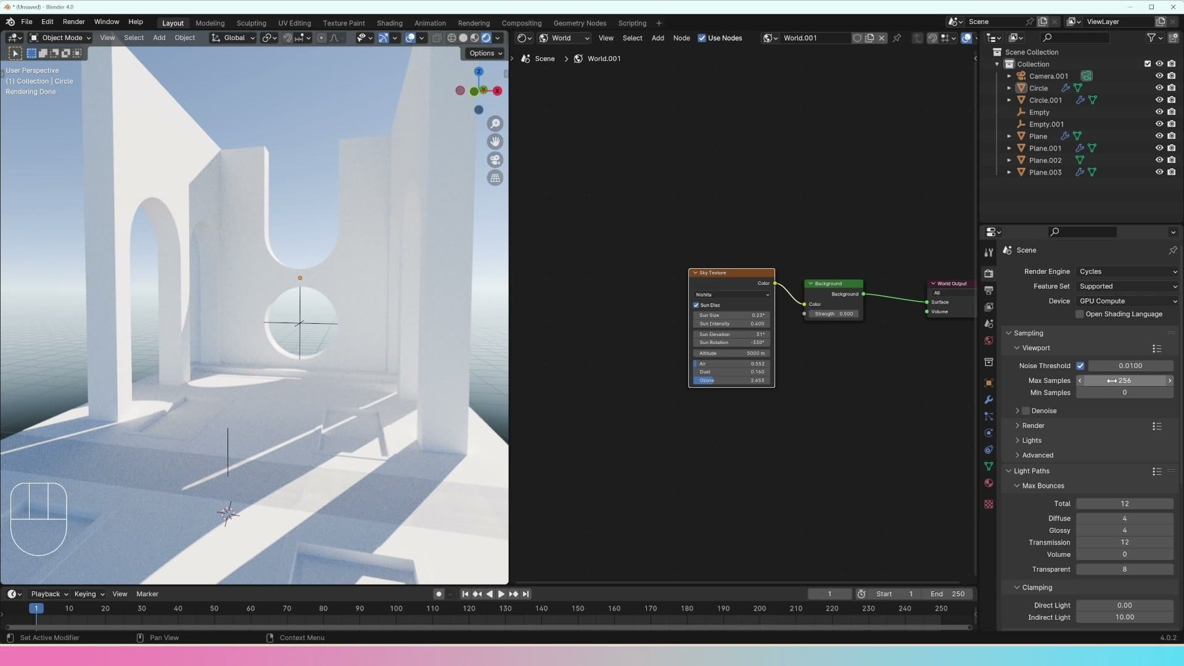Open the Object Mode dropdown
The width and height of the screenshot is (1184, 666).
tap(60, 38)
